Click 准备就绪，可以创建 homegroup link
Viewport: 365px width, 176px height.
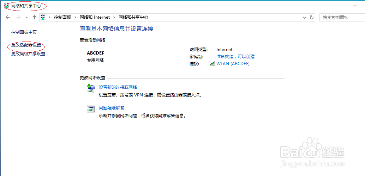click(x=235, y=56)
